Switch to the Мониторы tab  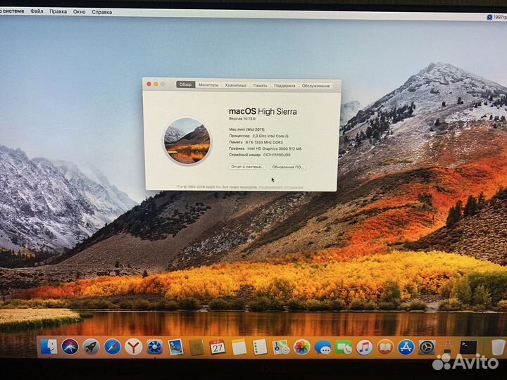click(208, 84)
